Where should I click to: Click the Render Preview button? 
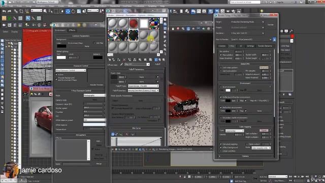pyautogui.click(x=96, y=85)
